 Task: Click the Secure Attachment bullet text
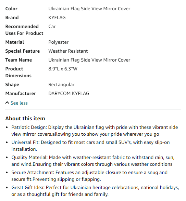tap(89, 176)
